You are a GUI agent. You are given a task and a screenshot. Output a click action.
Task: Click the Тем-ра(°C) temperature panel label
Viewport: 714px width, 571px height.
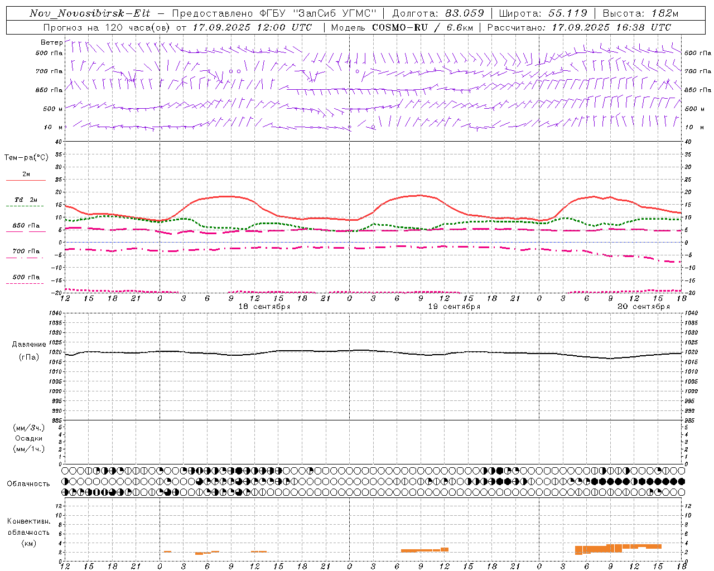tap(26, 158)
